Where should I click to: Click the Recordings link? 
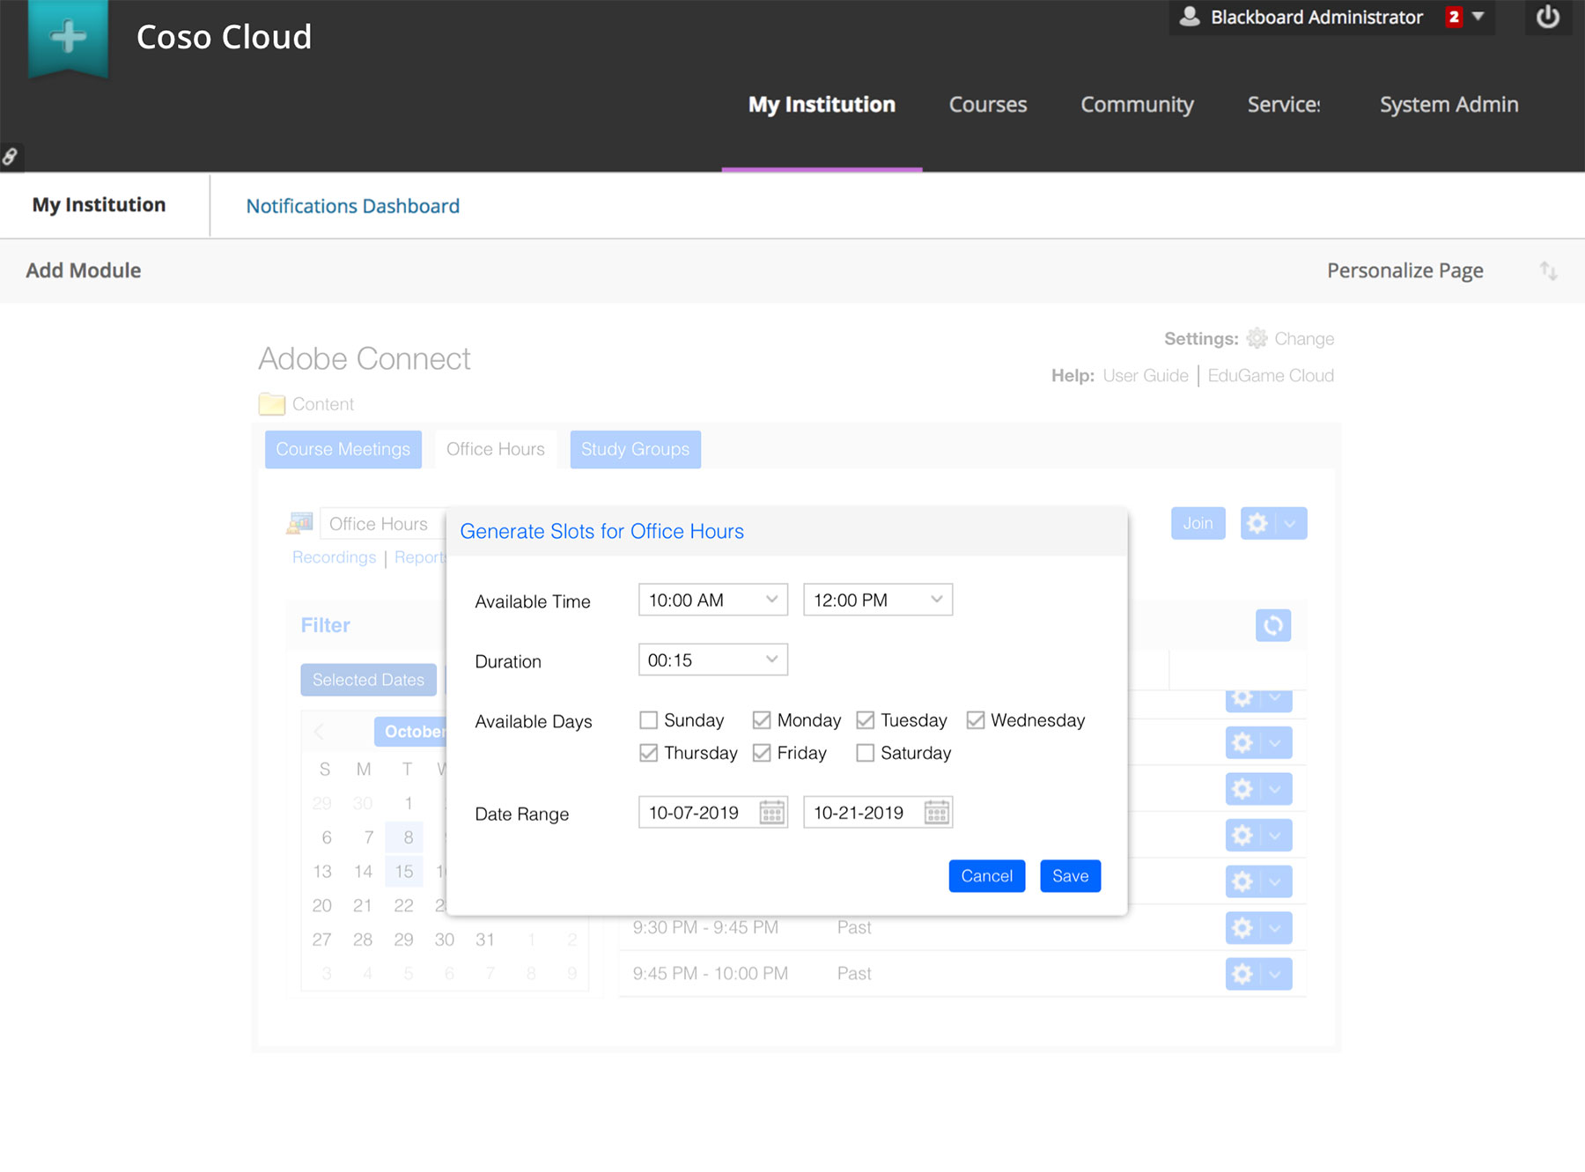pos(334,557)
